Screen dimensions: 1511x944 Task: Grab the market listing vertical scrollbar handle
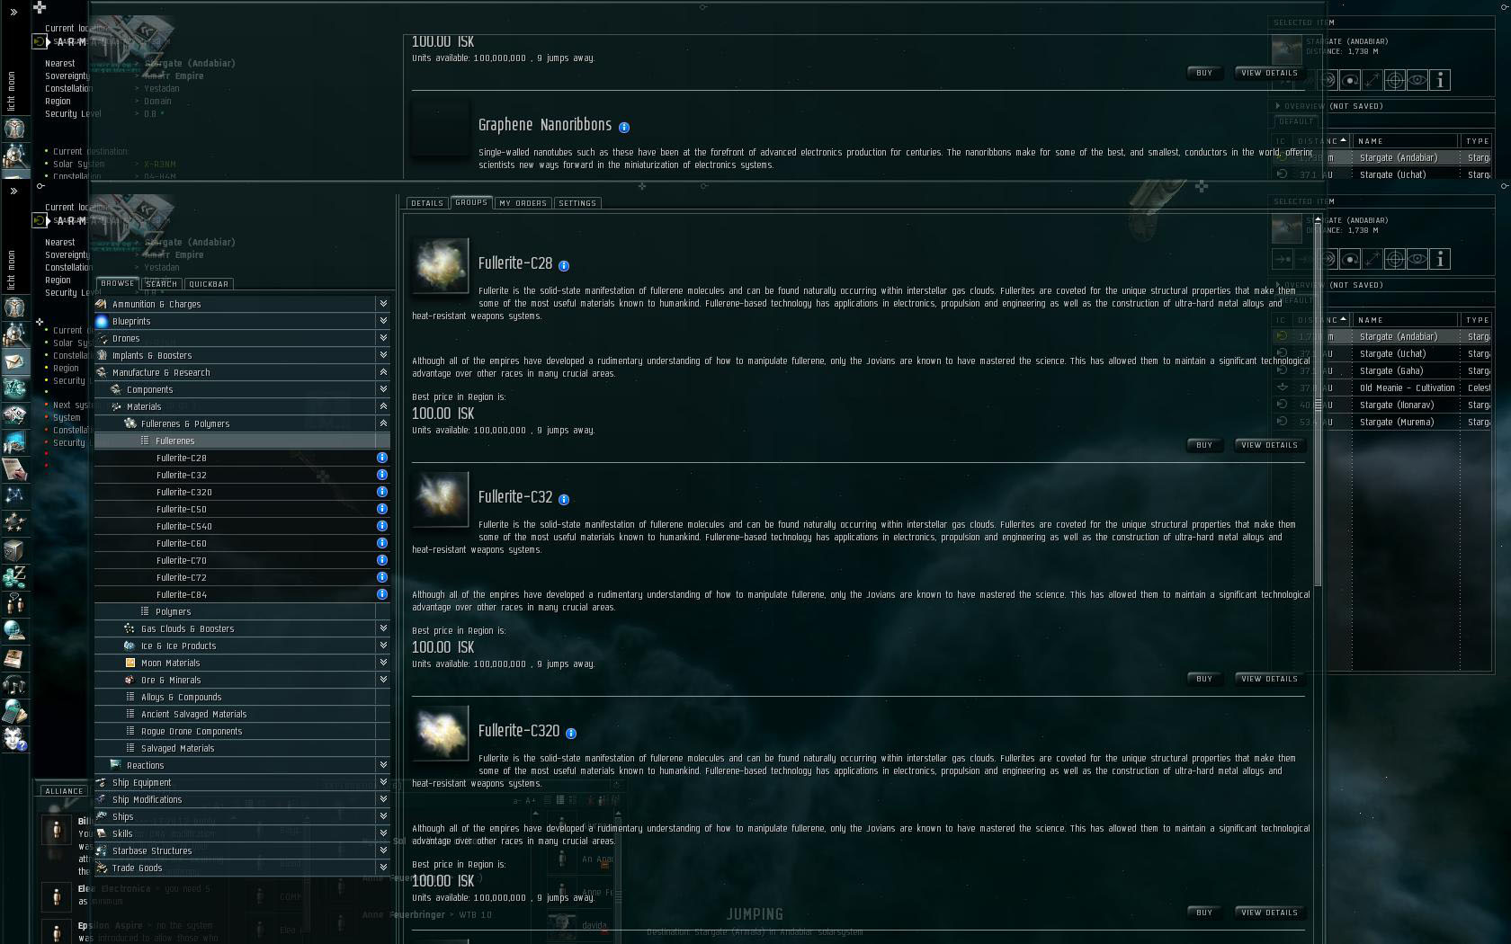click(x=1318, y=405)
